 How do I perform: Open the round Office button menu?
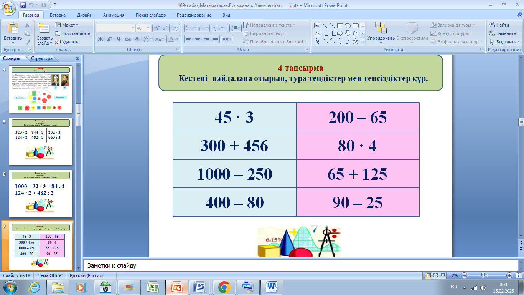click(8, 7)
